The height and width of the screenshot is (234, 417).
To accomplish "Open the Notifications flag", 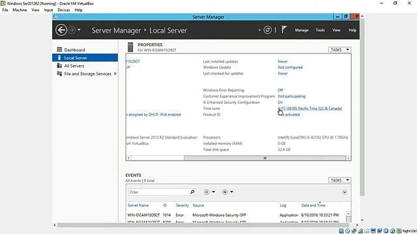I will click(x=284, y=29).
